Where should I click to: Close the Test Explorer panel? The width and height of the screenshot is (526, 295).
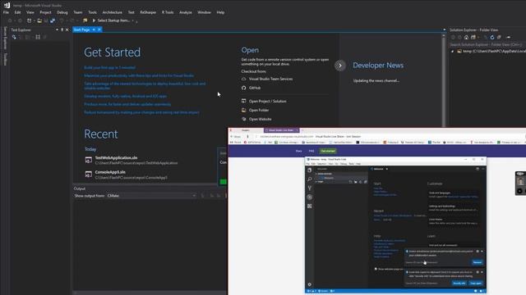coord(67,29)
